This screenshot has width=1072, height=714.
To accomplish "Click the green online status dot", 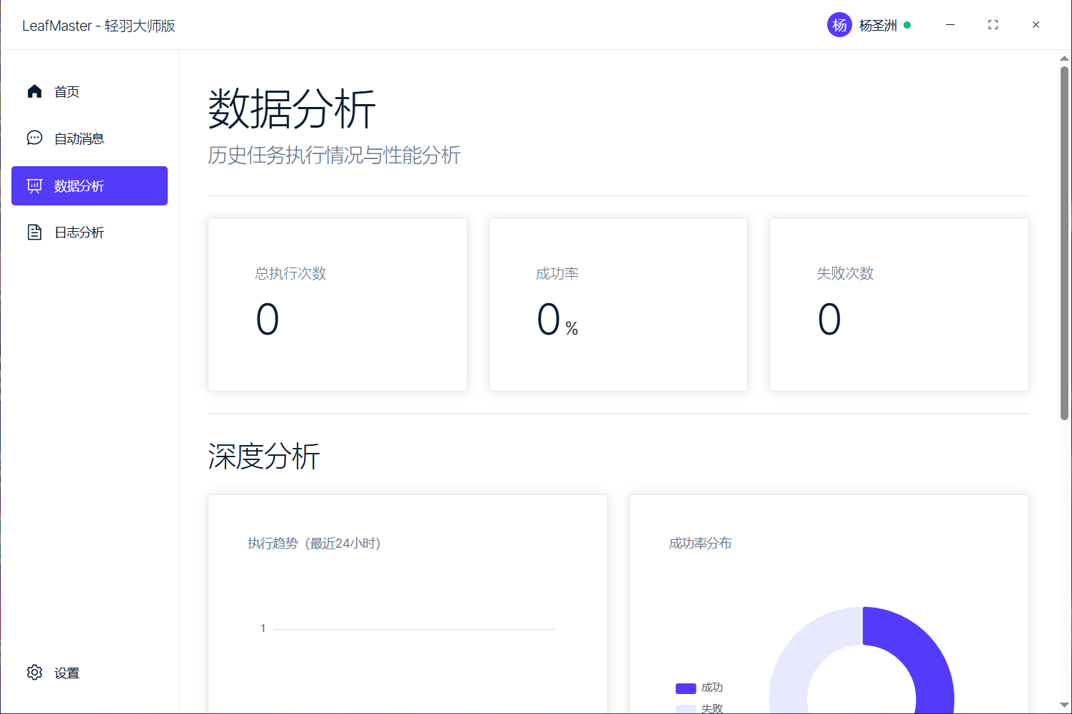I will click(x=907, y=25).
